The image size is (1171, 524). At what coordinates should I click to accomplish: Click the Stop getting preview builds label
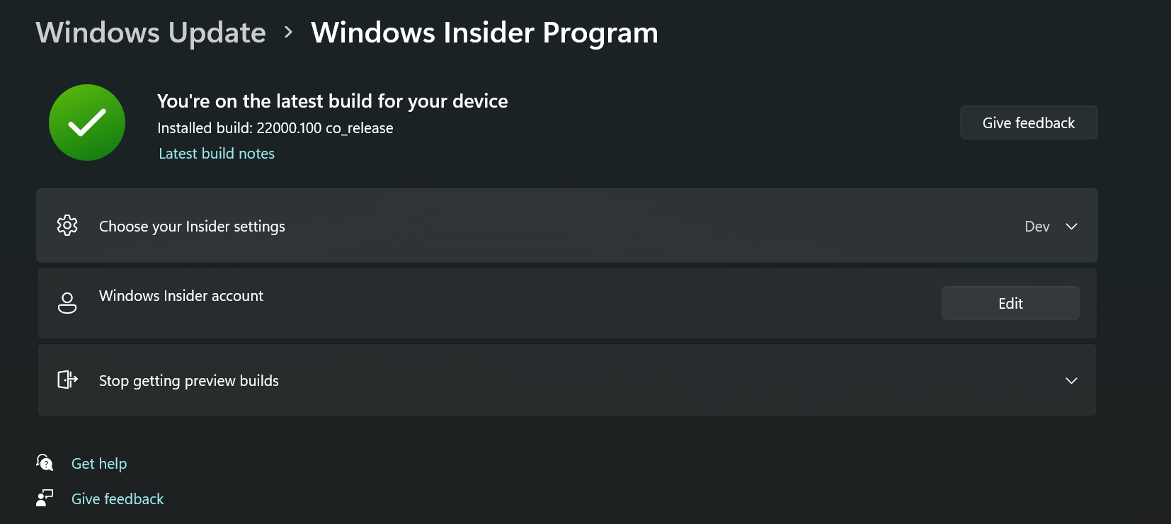tap(189, 381)
